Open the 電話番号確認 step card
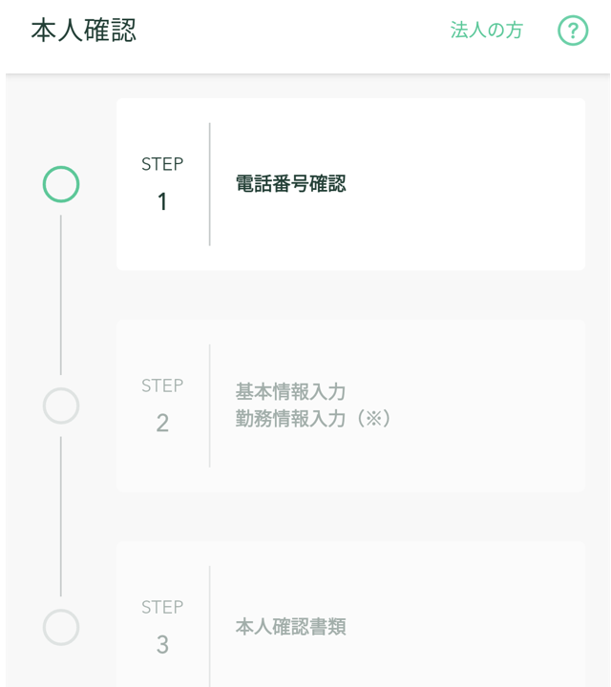 [350, 184]
